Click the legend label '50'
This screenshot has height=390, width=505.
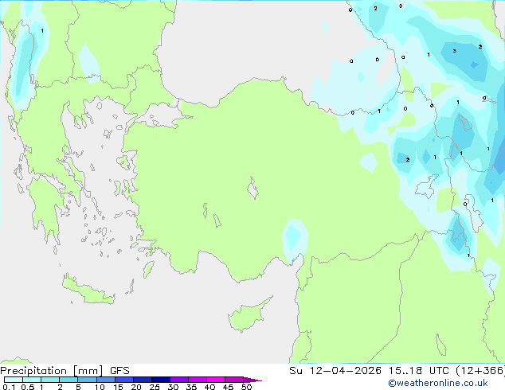(x=246, y=387)
